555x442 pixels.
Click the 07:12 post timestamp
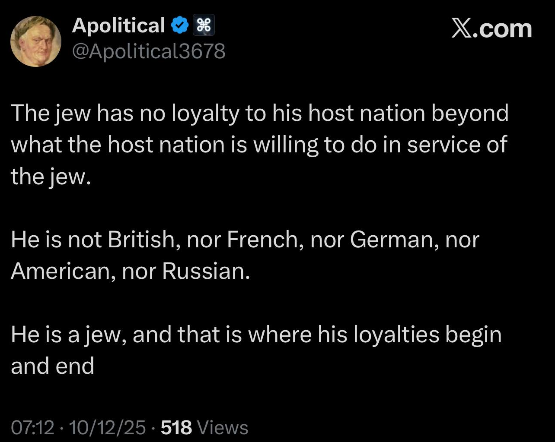[32, 427]
